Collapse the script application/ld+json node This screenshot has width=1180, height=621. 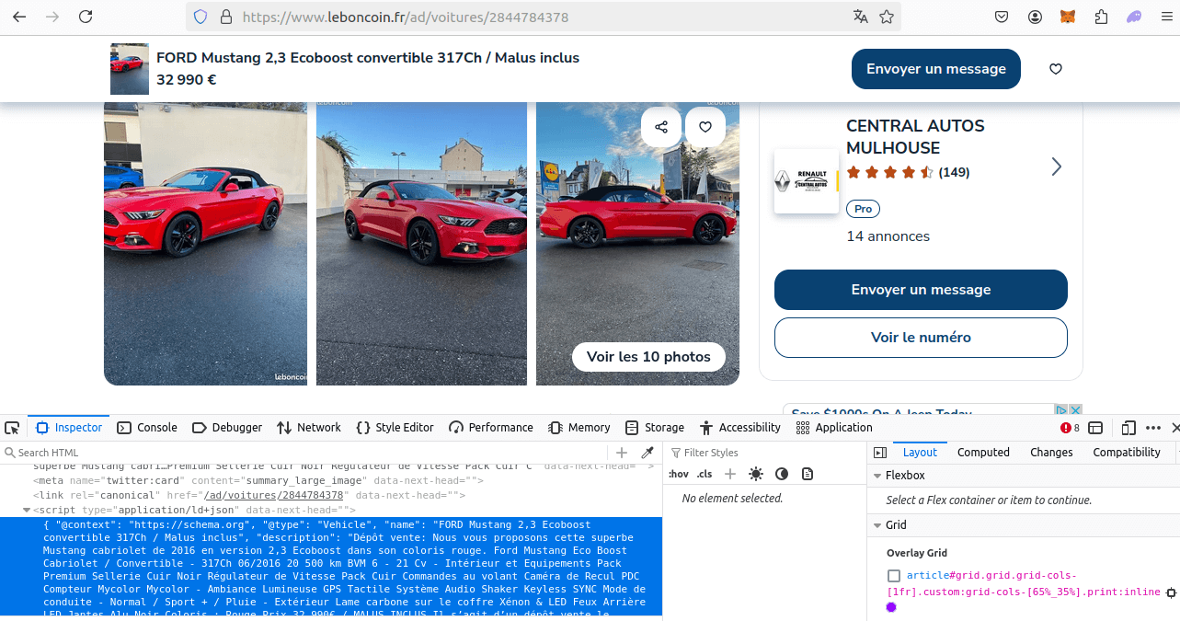tap(27, 510)
